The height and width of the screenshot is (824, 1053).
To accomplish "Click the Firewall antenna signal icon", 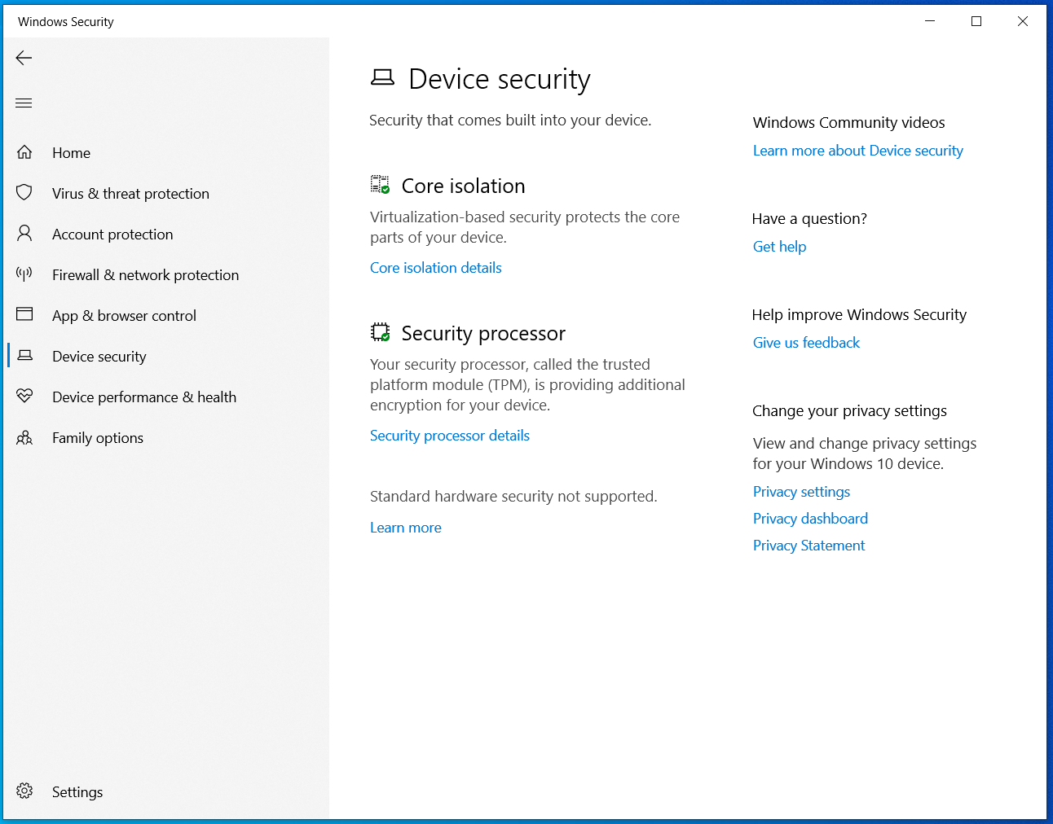I will [24, 274].
